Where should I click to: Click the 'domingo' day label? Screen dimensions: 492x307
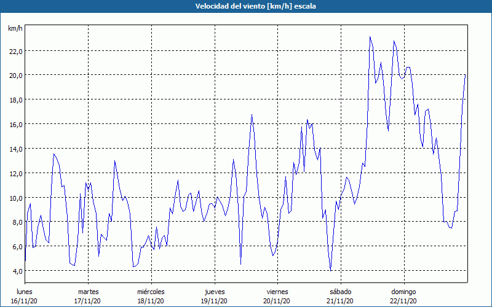pyautogui.click(x=403, y=292)
